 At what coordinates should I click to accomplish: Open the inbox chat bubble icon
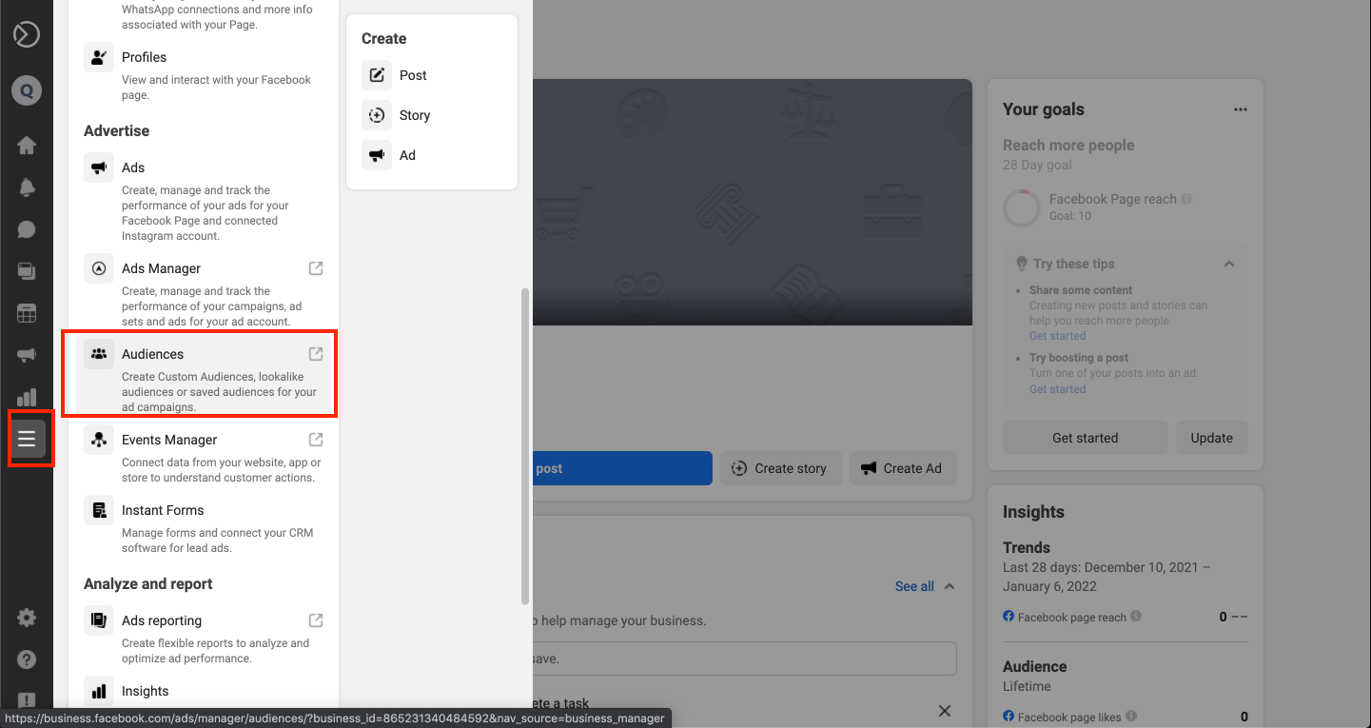(27, 229)
